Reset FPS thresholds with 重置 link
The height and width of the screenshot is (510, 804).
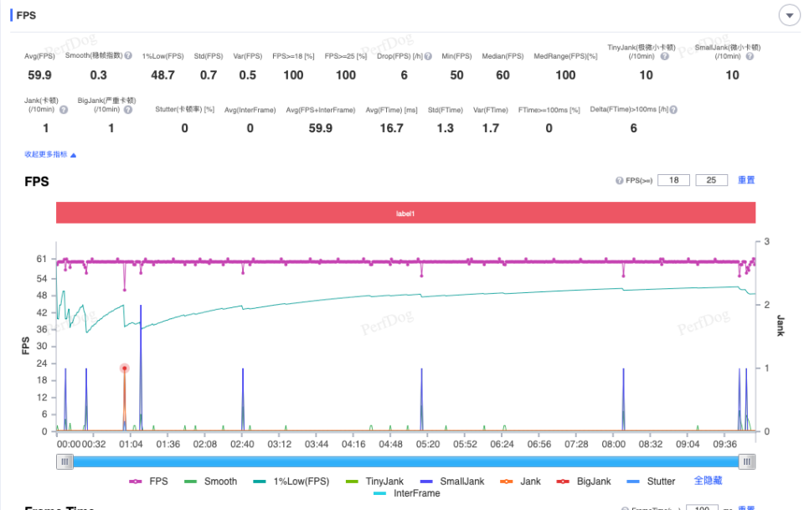[746, 180]
